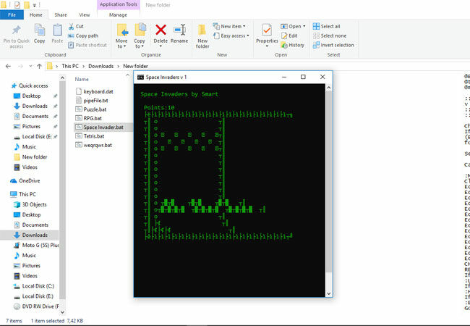Click console scrollbar down arrow
Viewport: 470px width, 326px height.
(329, 293)
